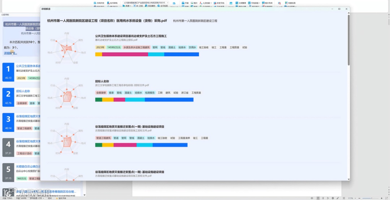Open the 历史文档 tool

pyautogui.click(x=219, y=3)
